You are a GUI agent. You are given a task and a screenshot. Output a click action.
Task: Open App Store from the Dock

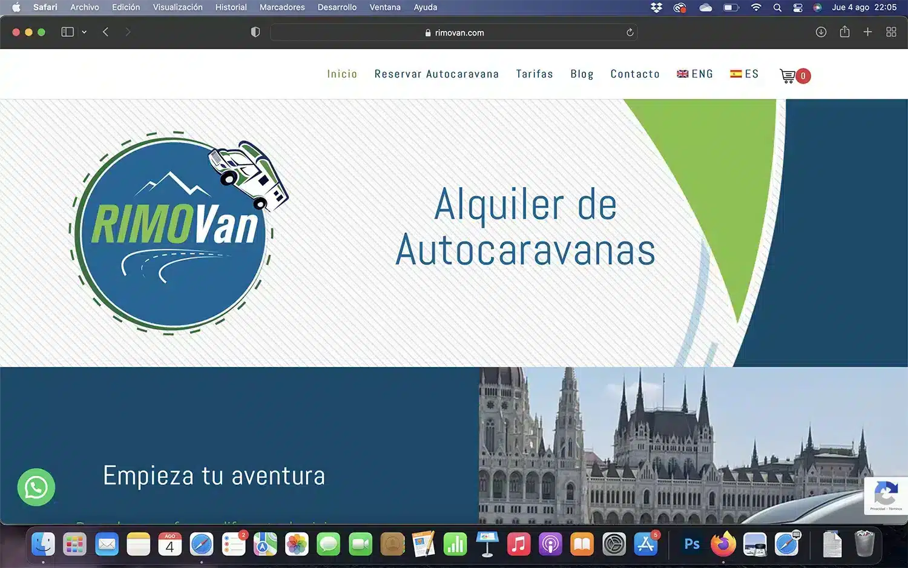[x=646, y=544]
